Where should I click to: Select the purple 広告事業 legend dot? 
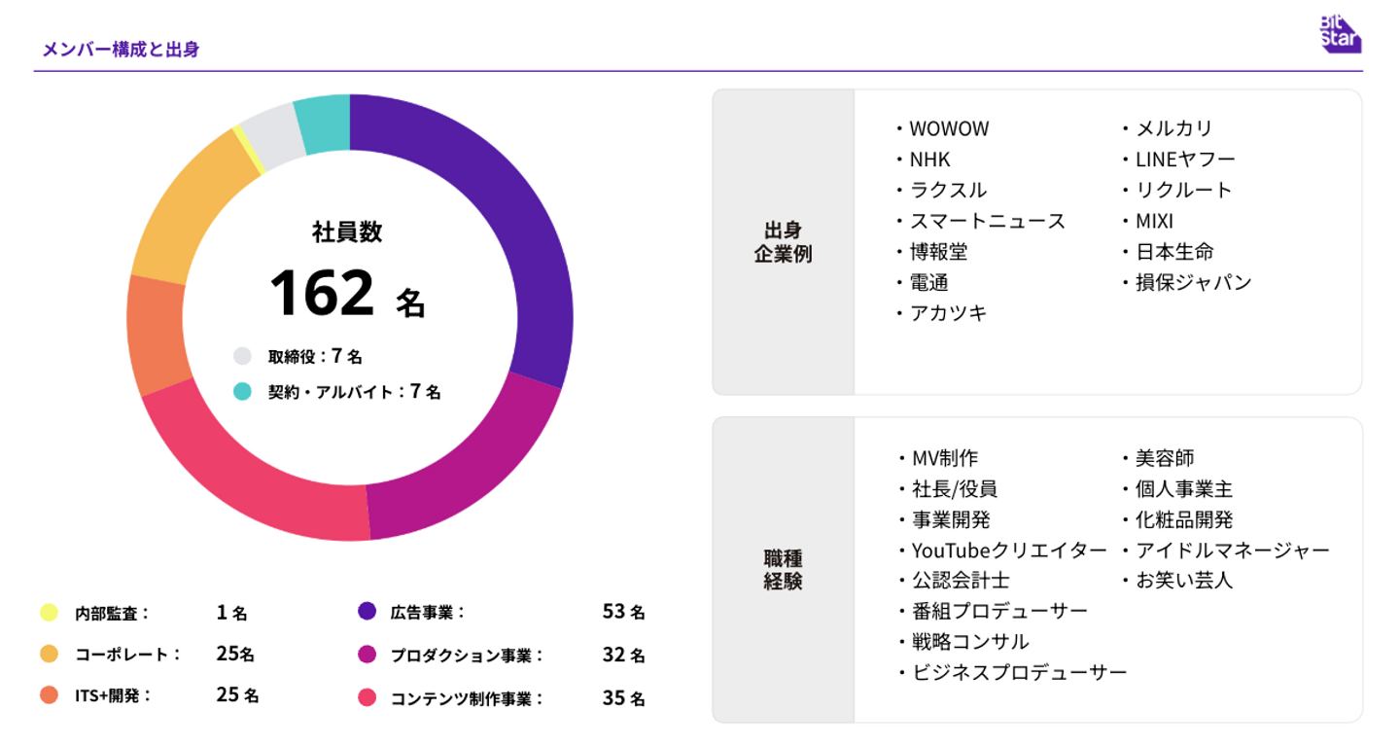[x=367, y=612]
